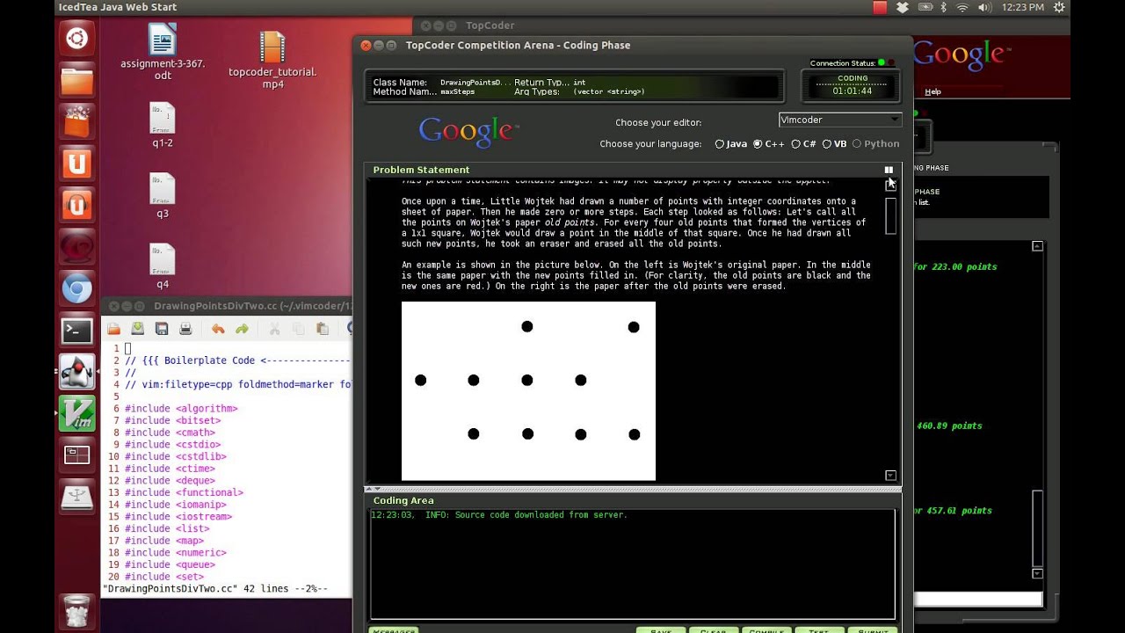Open the battery indicator in top panel
1125x633 pixels.
(925, 7)
